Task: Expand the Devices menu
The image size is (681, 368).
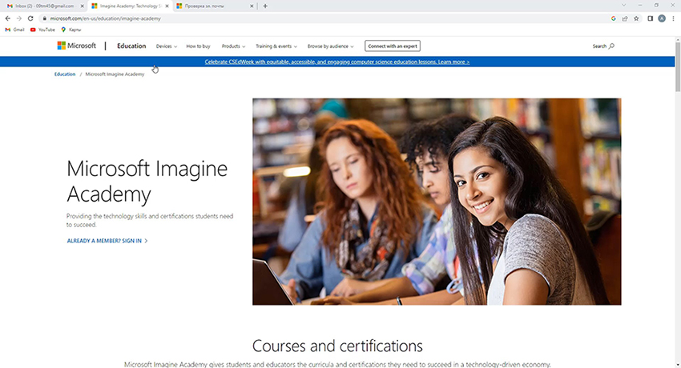Action: click(x=167, y=46)
